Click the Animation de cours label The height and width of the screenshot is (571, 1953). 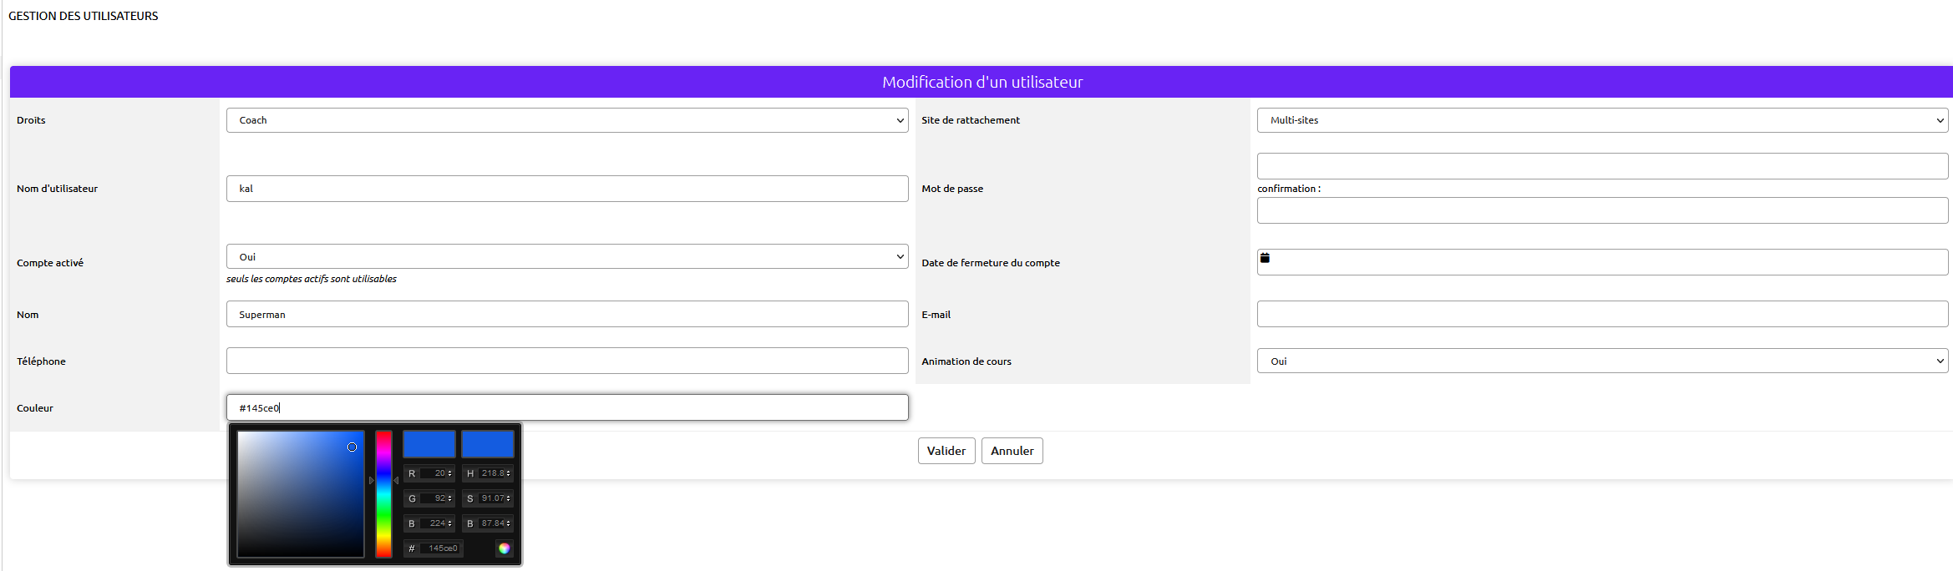point(966,361)
